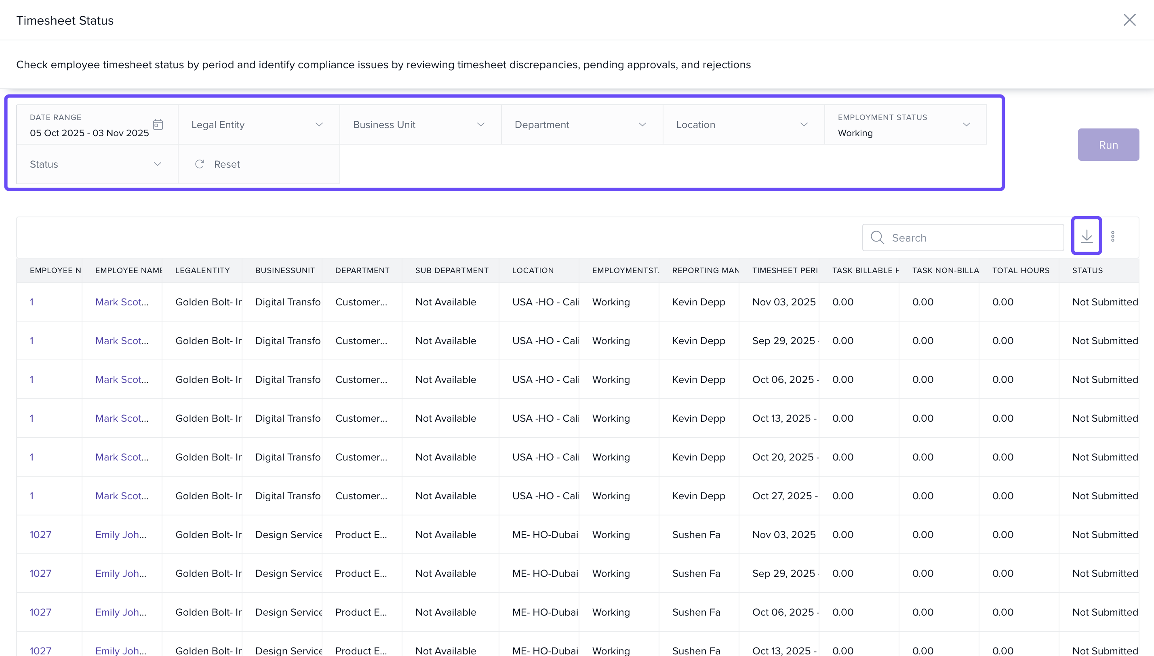Viewport: 1154px width, 656px height.
Task: Click the Reset filters button
Action: (x=227, y=164)
